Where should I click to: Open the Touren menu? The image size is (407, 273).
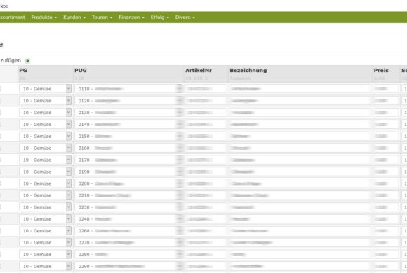click(x=102, y=17)
